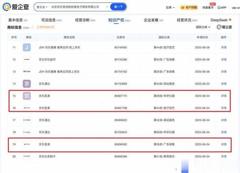Expand the 应用 dropdown menu

click(170, 7)
